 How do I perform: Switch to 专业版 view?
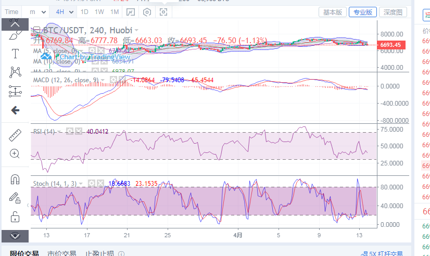coord(363,12)
